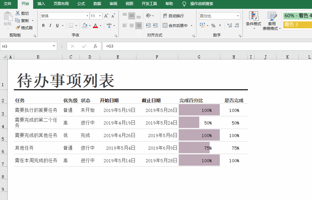312x200 pixels.
Task: Increase font size with large A
Action: point(106,16)
